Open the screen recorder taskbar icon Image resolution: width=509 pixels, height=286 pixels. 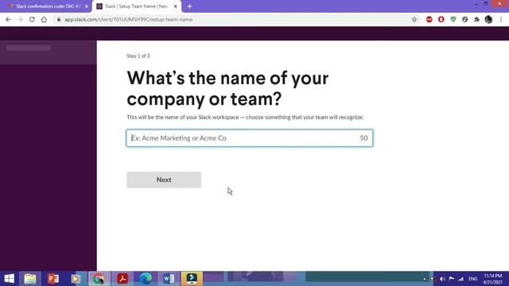(x=192, y=279)
